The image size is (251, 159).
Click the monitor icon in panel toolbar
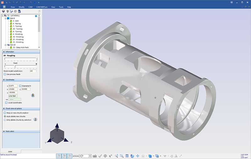pos(3,11)
